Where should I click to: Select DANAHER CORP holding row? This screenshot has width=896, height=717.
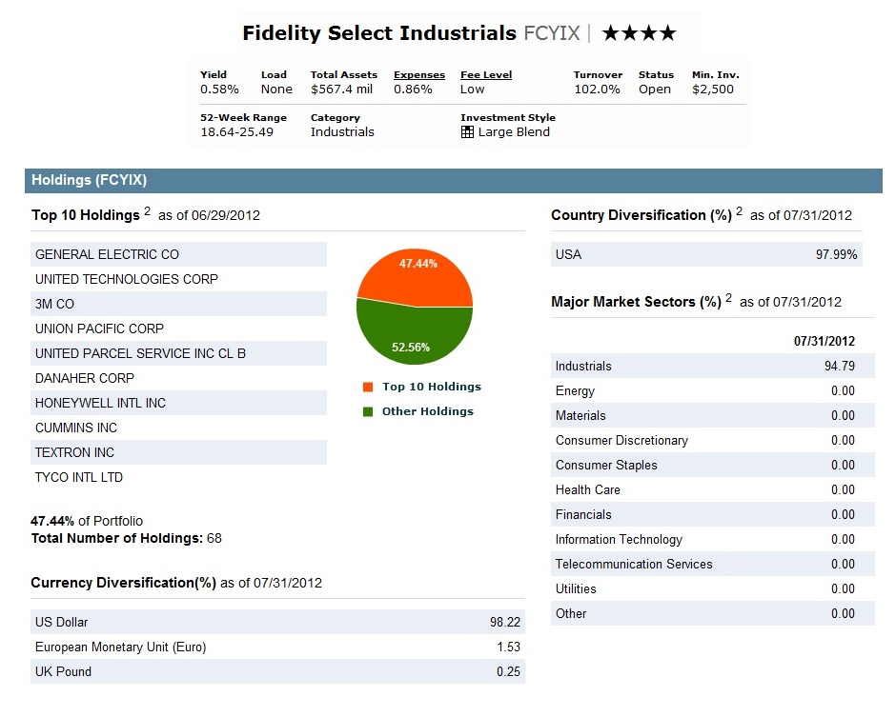click(x=178, y=378)
